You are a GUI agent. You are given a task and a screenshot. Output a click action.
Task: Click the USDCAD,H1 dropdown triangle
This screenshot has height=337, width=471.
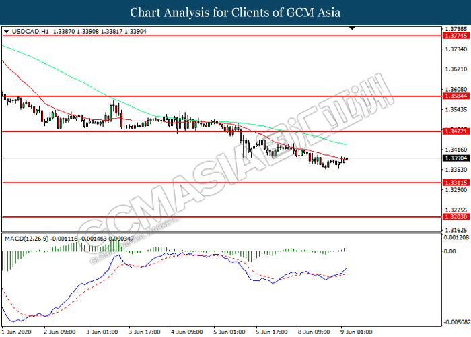[x=6, y=32]
